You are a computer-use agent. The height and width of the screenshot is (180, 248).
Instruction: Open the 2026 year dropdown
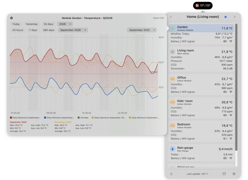[65, 24]
